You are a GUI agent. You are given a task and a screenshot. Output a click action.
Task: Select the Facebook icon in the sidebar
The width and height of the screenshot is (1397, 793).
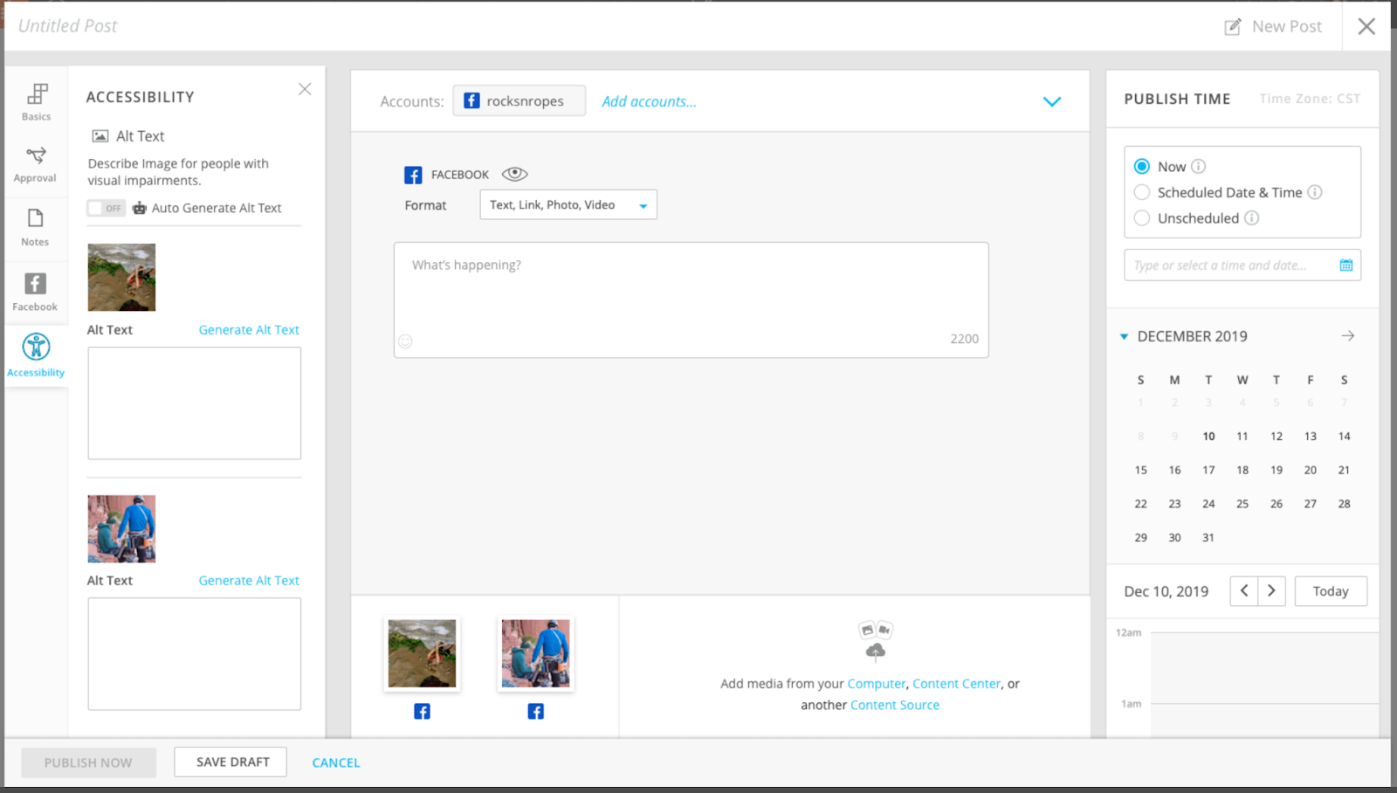click(36, 290)
